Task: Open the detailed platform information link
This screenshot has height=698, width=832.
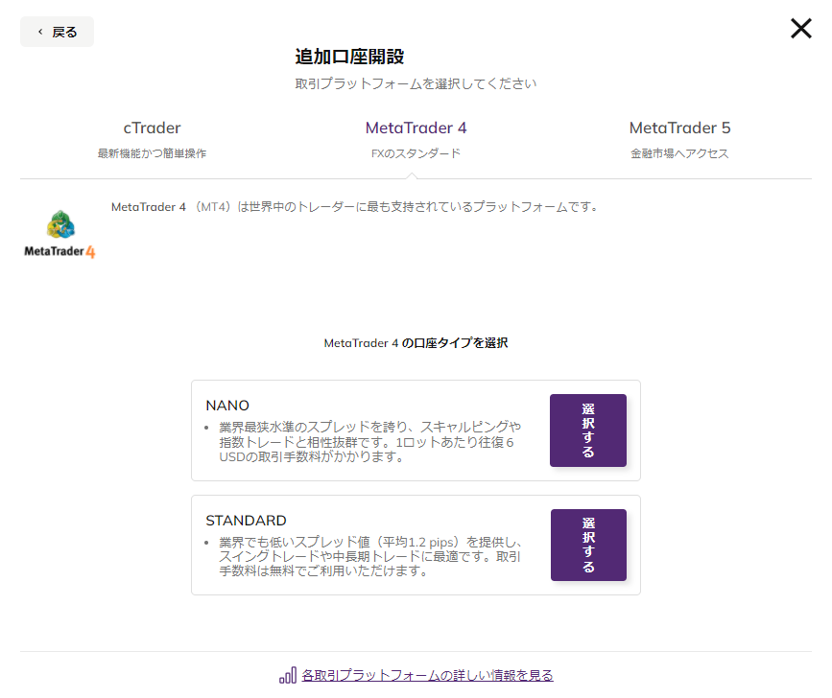Action: click(427, 675)
